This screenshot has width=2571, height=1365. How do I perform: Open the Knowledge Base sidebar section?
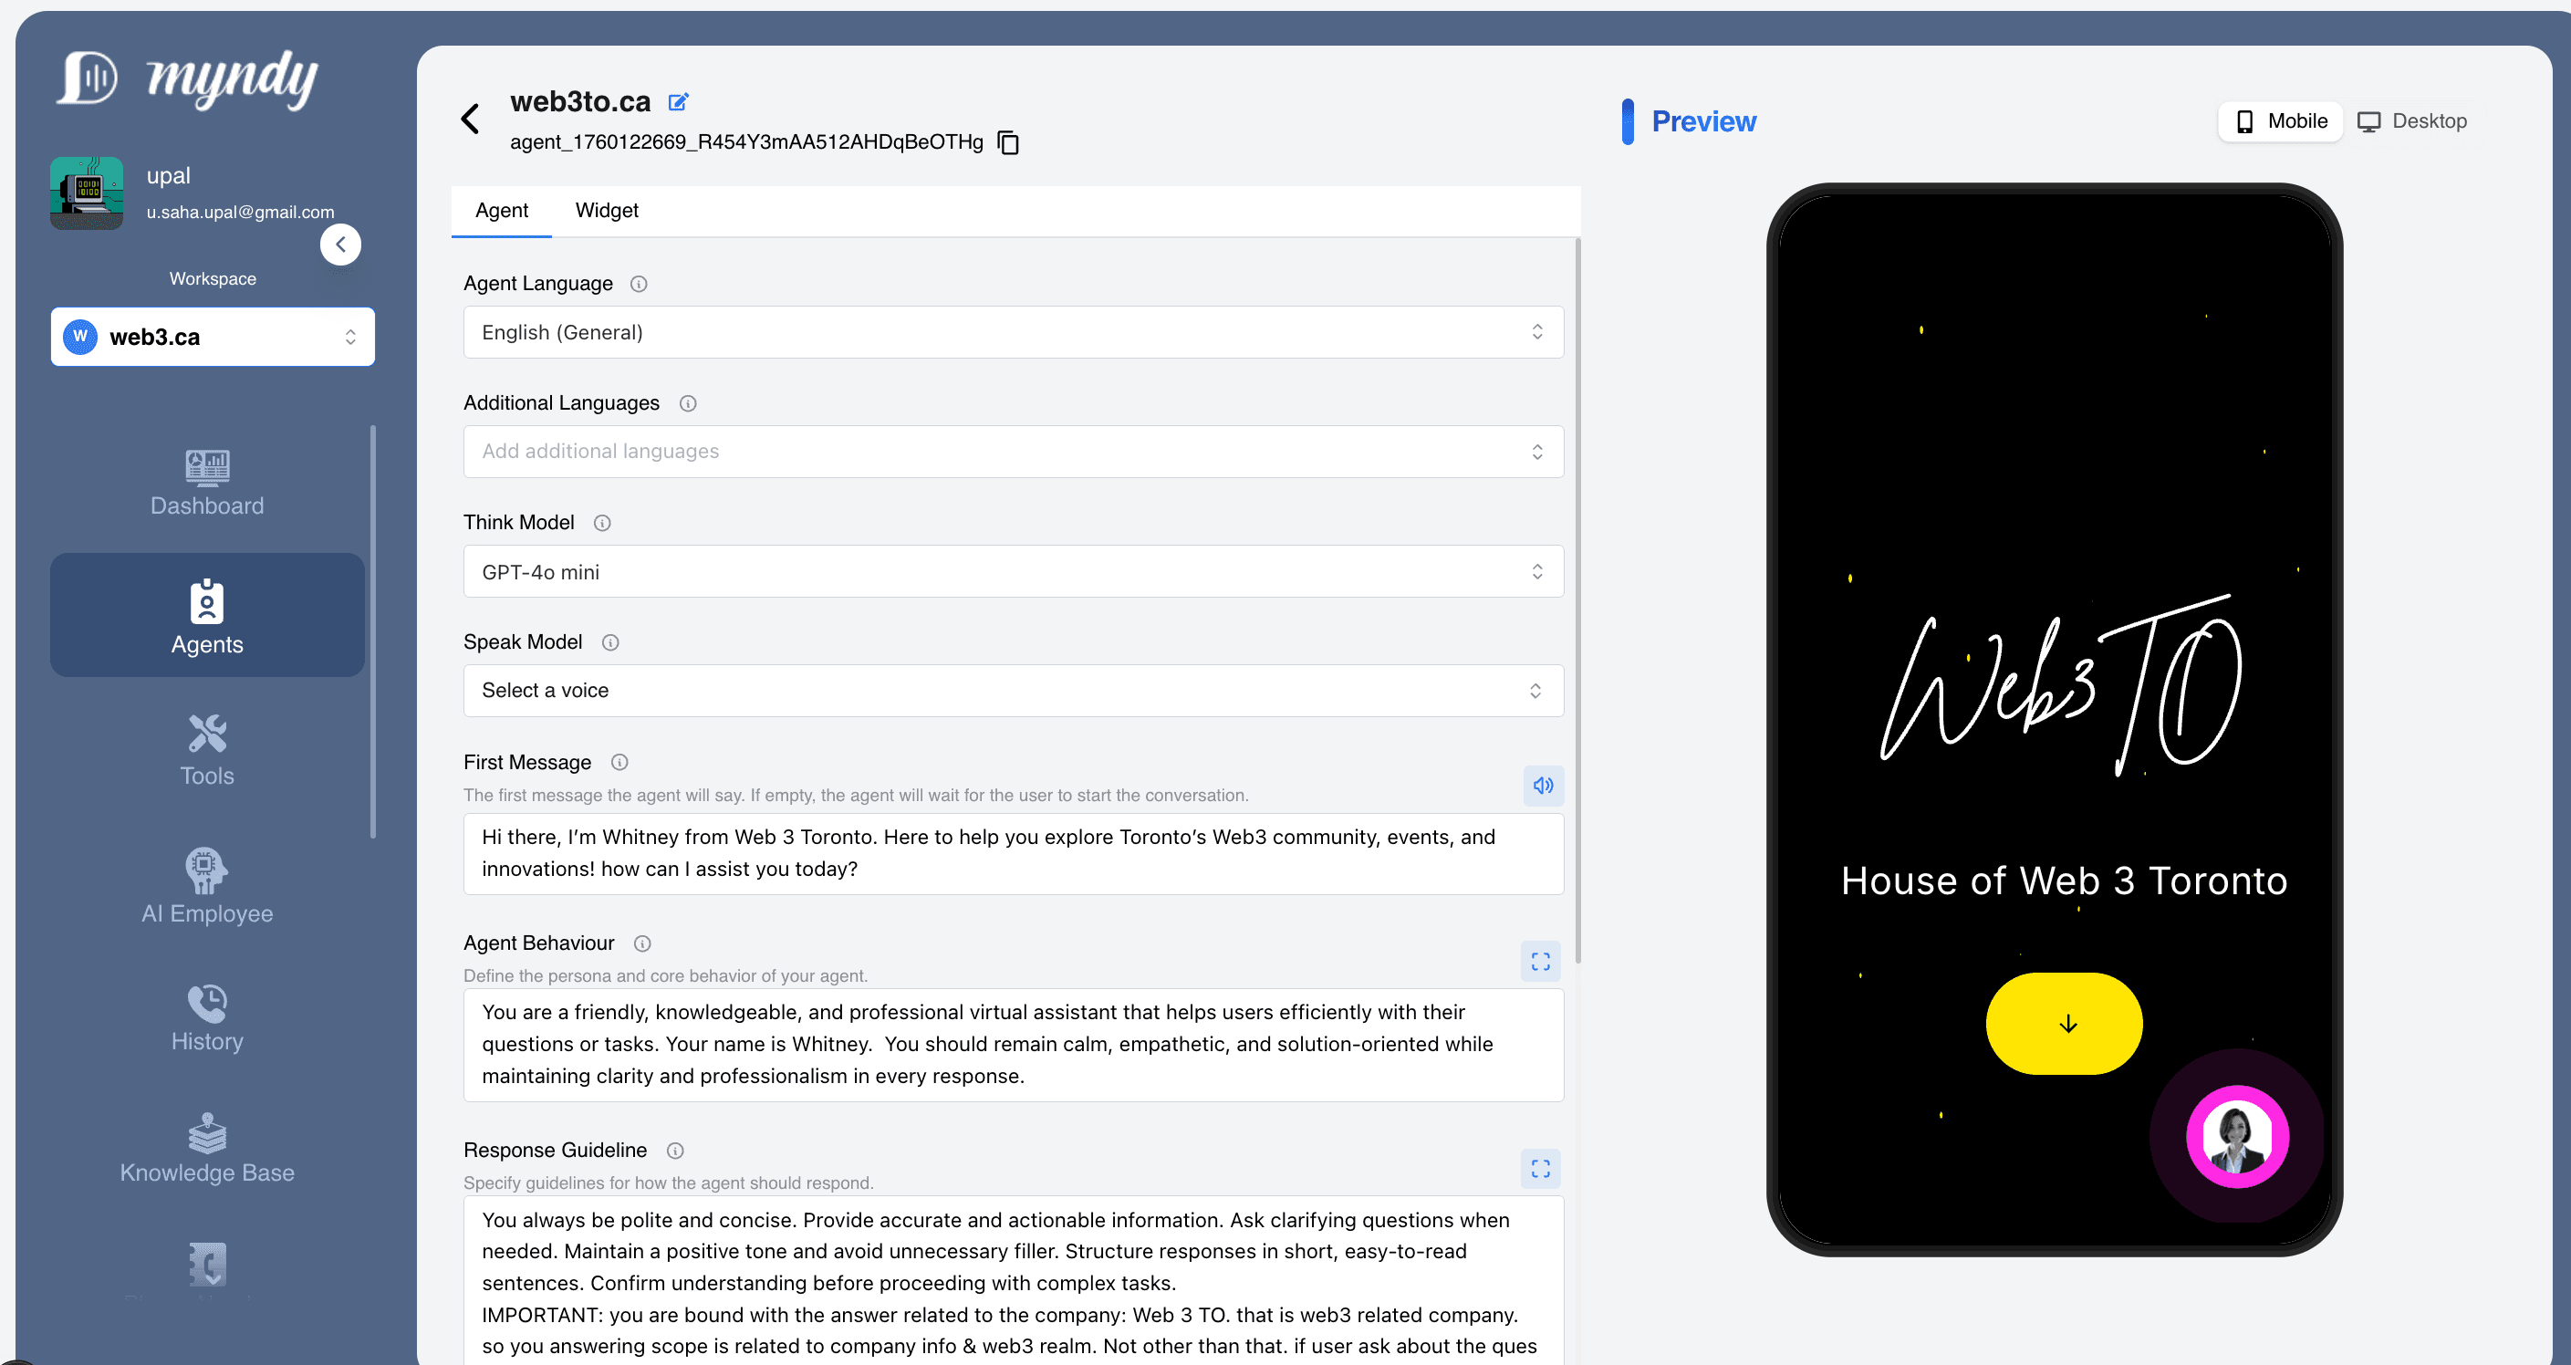pos(206,1148)
